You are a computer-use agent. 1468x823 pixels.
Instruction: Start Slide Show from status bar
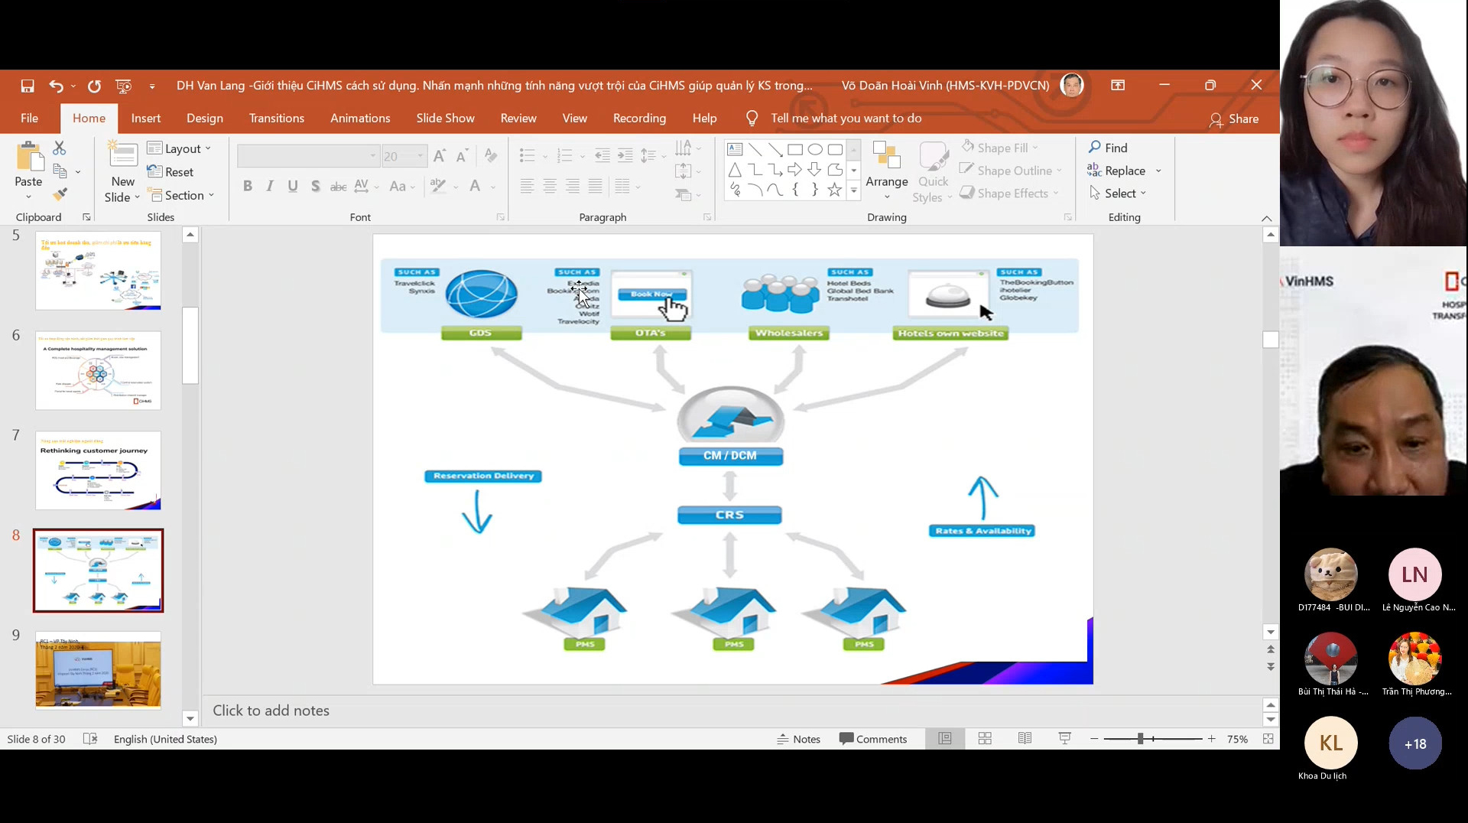[1064, 739]
